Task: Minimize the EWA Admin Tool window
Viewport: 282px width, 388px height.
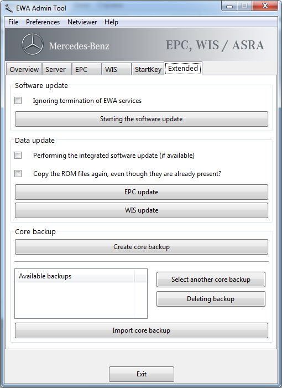Action: tap(229, 6)
